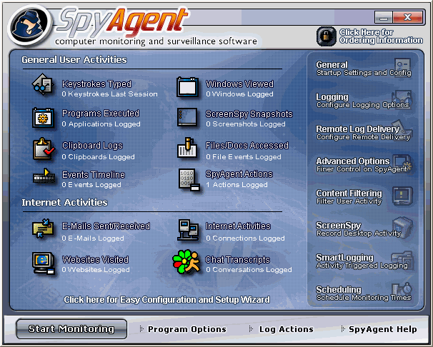The image size is (433, 347).
Task: Open the Events Timeline icon
Action: [x=43, y=178]
